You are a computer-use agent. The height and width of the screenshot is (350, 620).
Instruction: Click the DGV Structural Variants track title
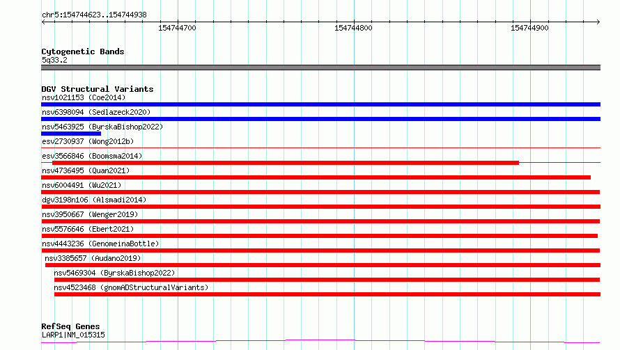pyautogui.click(x=98, y=89)
